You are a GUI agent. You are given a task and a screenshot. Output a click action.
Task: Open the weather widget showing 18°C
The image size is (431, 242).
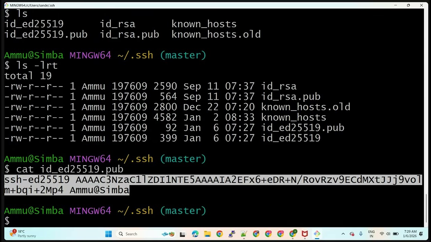coord(23,234)
